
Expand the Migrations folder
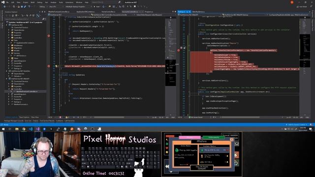[9, 48]
